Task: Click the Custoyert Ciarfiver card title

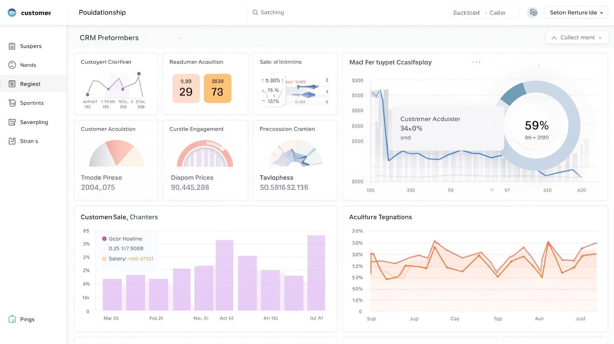Action: [106, 62]
